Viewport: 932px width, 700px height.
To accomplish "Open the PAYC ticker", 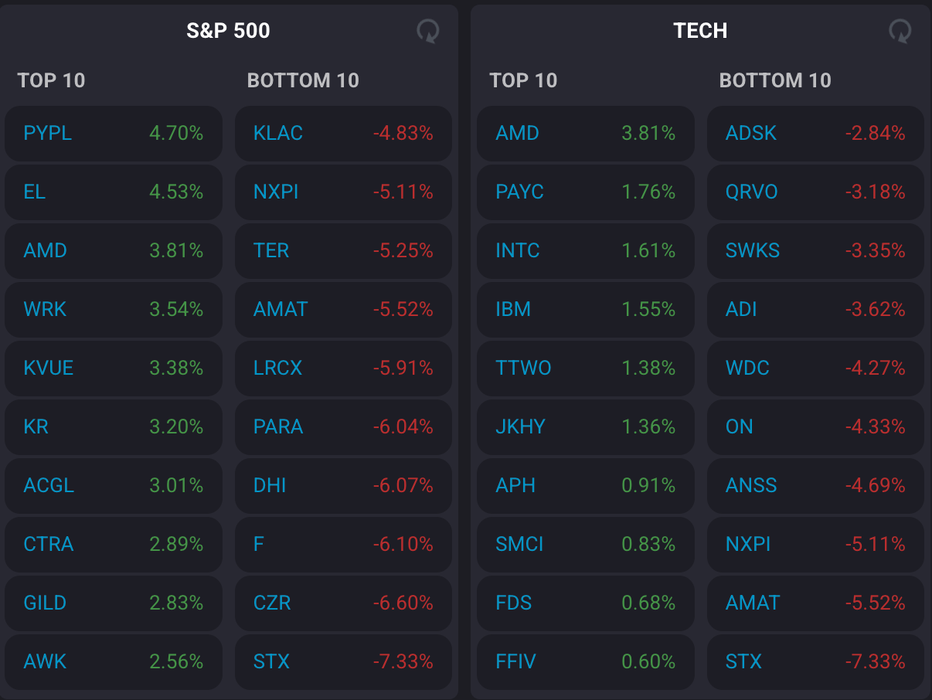I will pyautogui.click(x=519, y=192).
